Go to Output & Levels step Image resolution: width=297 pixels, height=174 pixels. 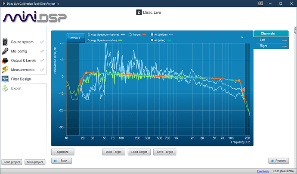(24, 60)
